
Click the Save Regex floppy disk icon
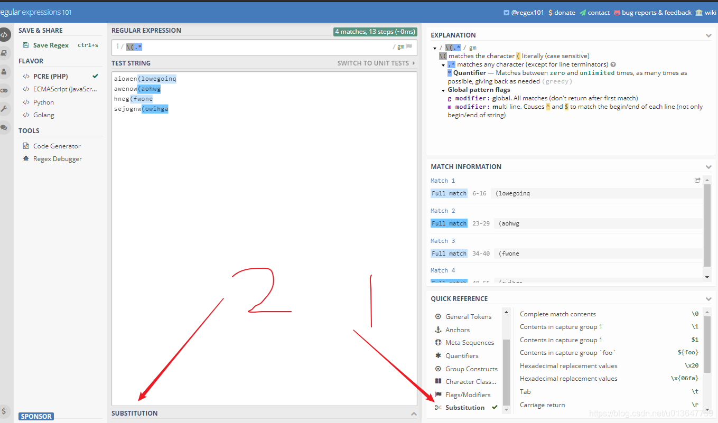(26, 45)
